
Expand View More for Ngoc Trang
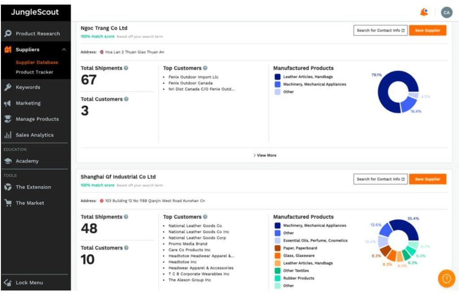[265, 155]
